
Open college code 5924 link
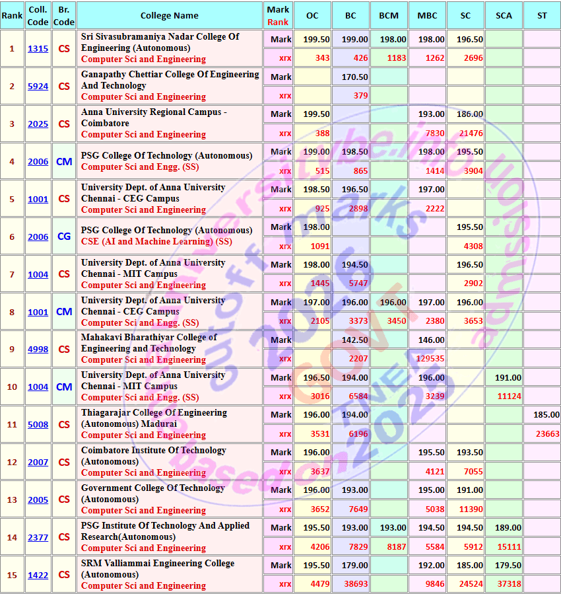(x=38, y=86)
